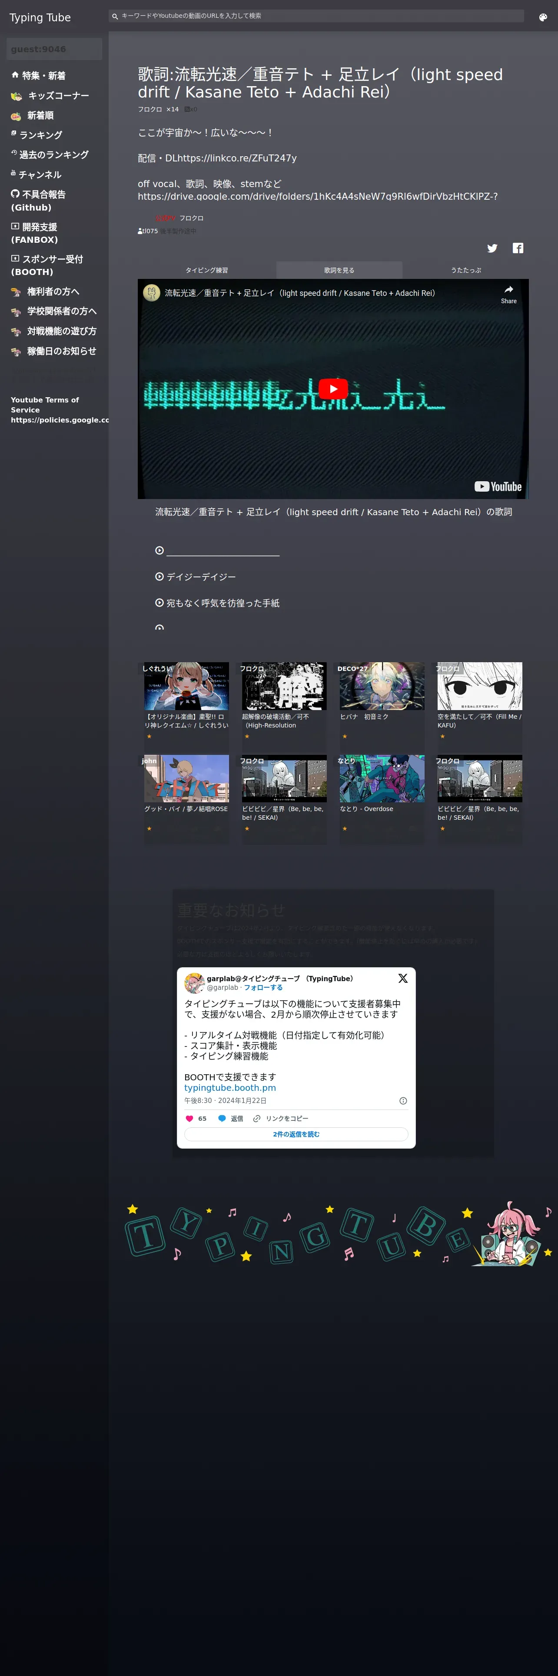Open 開発支援 (FANBOX) link
The height and width of the screenshot is (1676, 558).
(34, 234)
